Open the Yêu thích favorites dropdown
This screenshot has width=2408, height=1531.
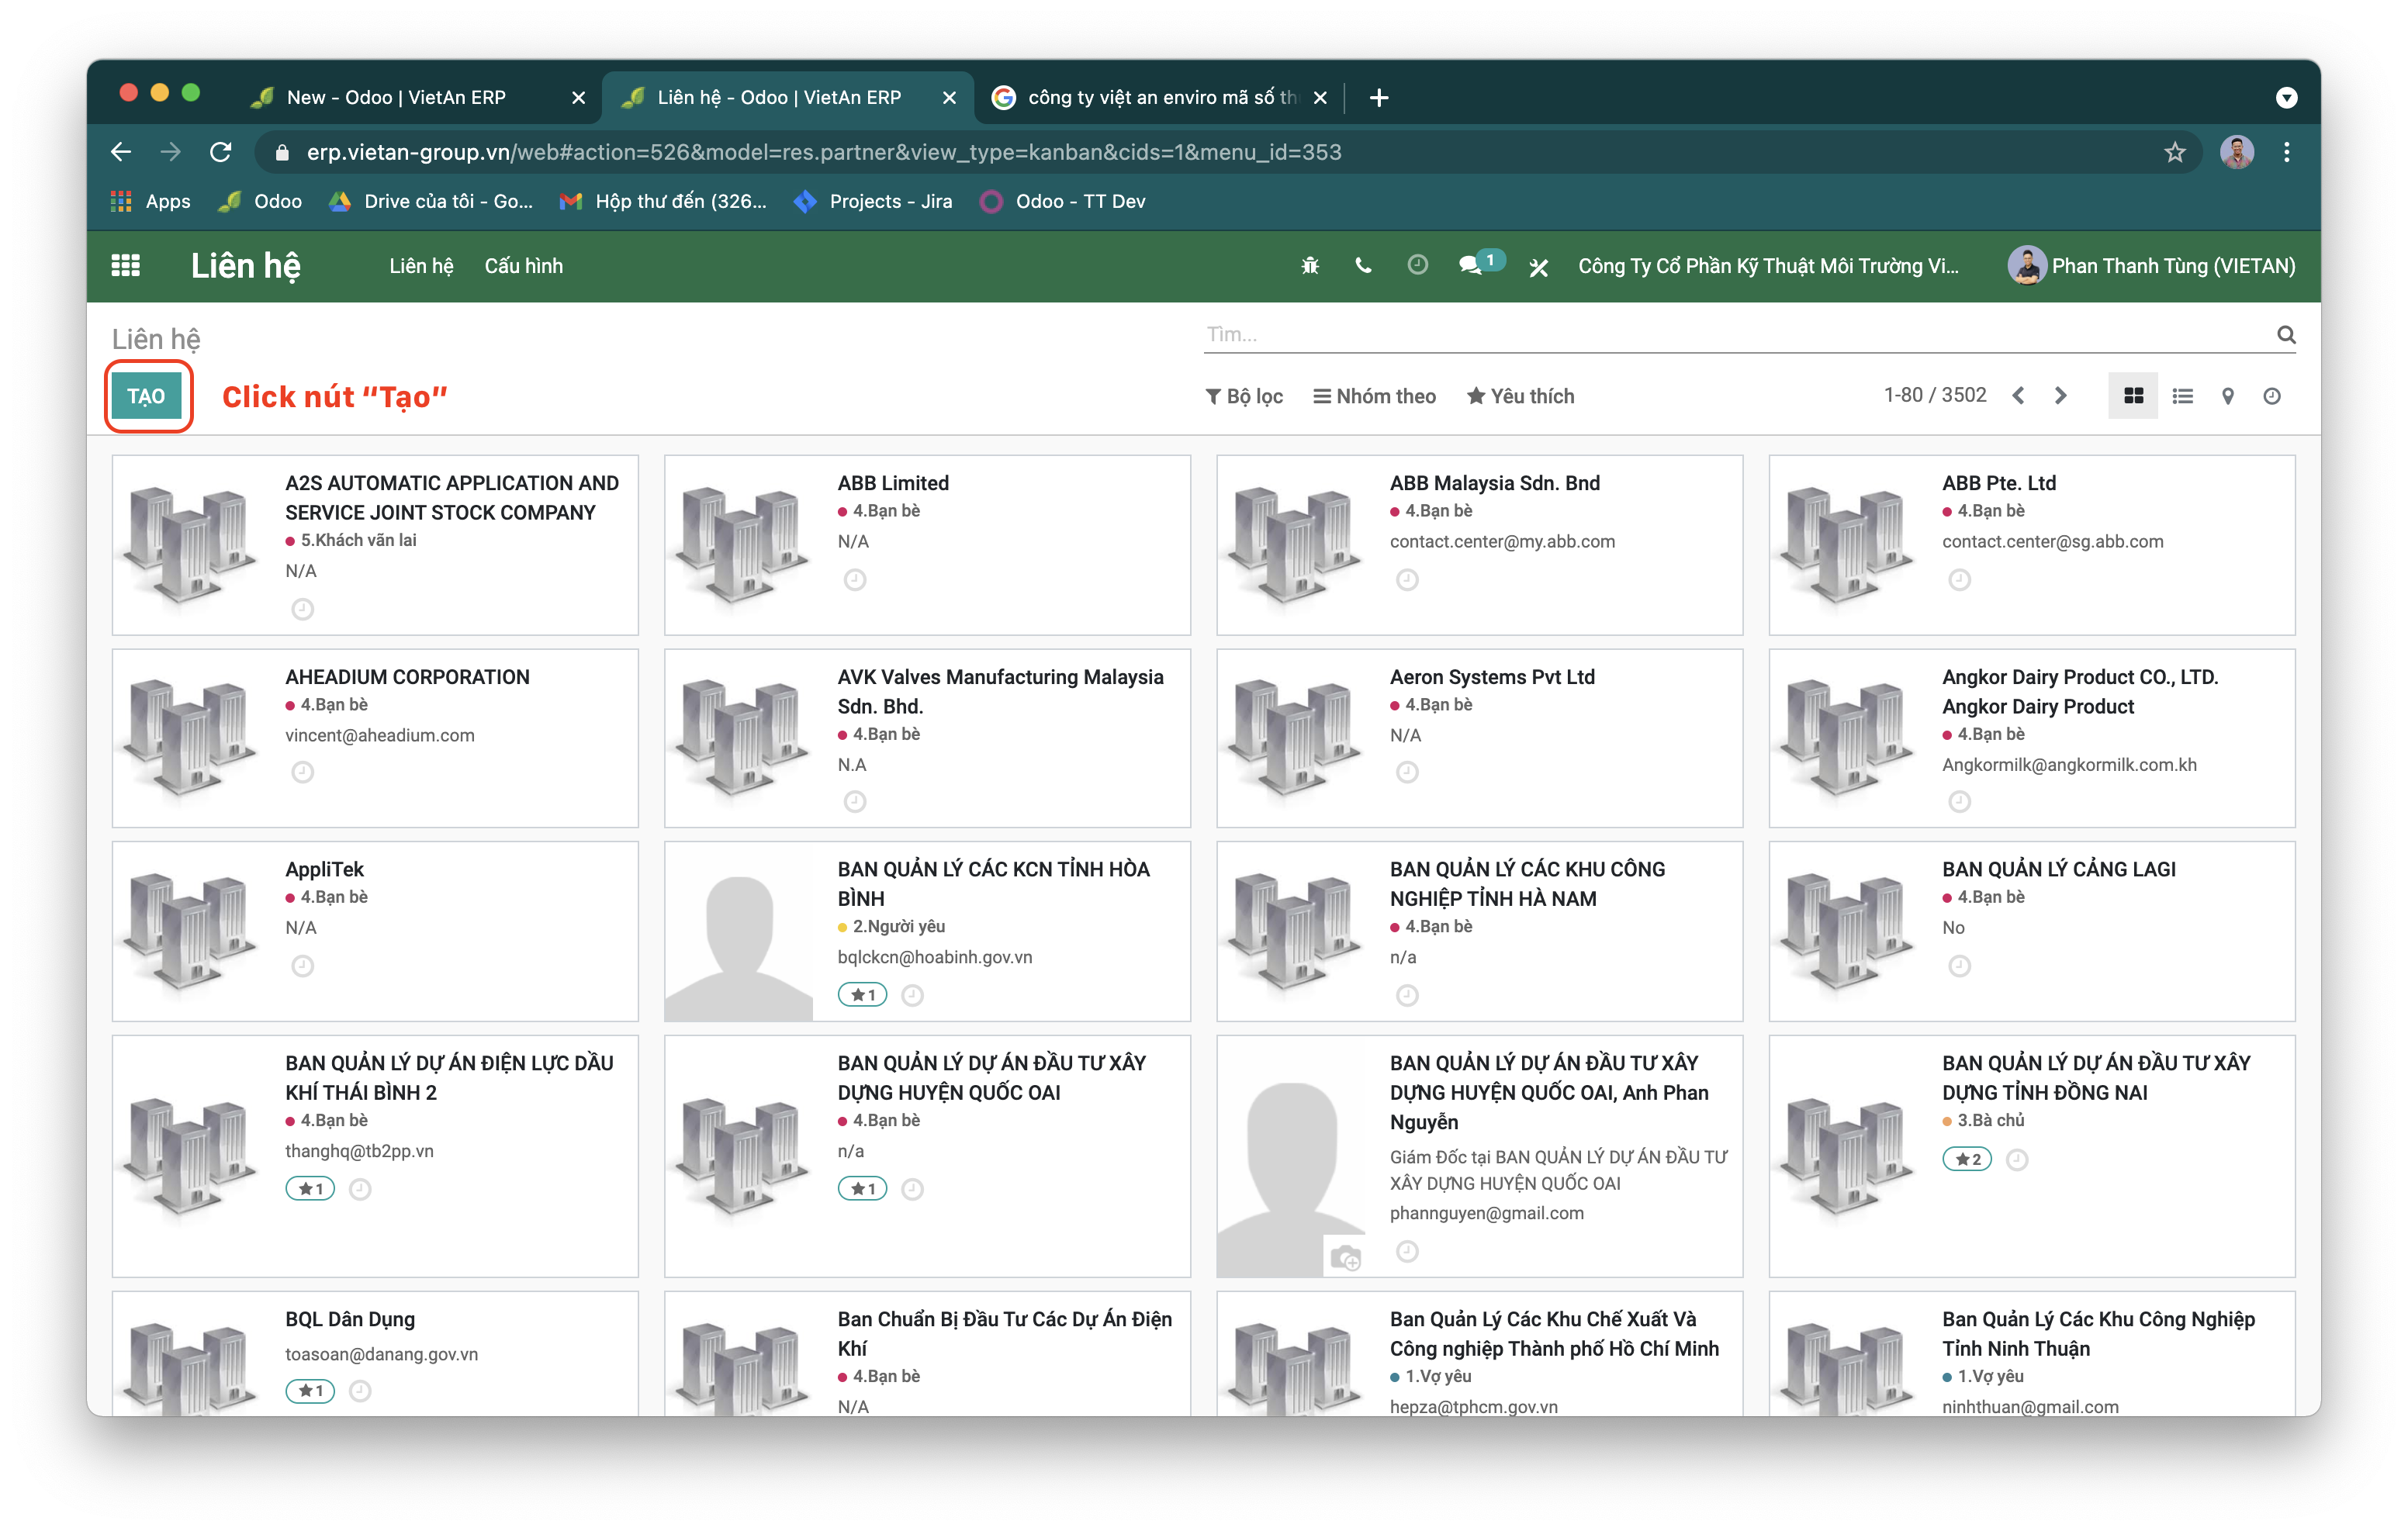pyautogui.click(x=1520, y=396)
